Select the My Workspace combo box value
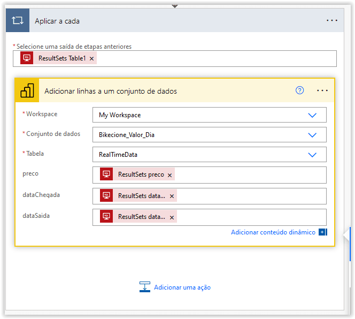Viewport: 355px width, 319px height. [210, 115]
